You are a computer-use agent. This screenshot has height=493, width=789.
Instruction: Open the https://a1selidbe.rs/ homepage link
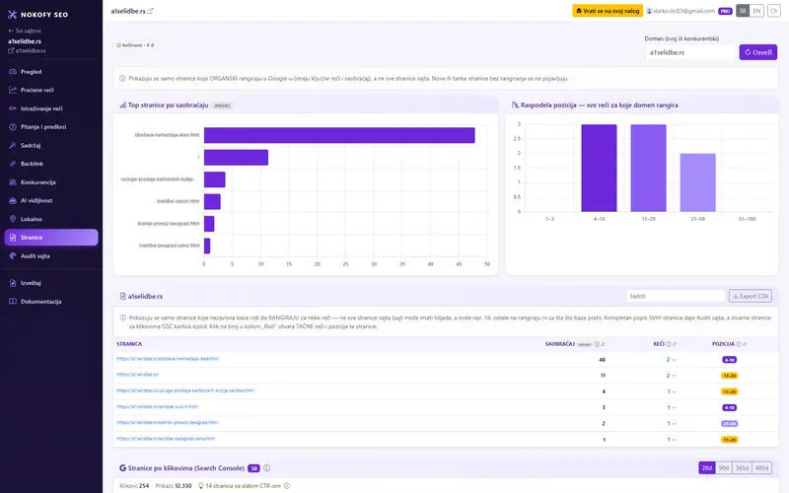137,375
